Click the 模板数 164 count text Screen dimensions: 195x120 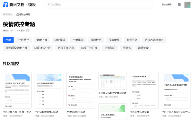point(8,30)
